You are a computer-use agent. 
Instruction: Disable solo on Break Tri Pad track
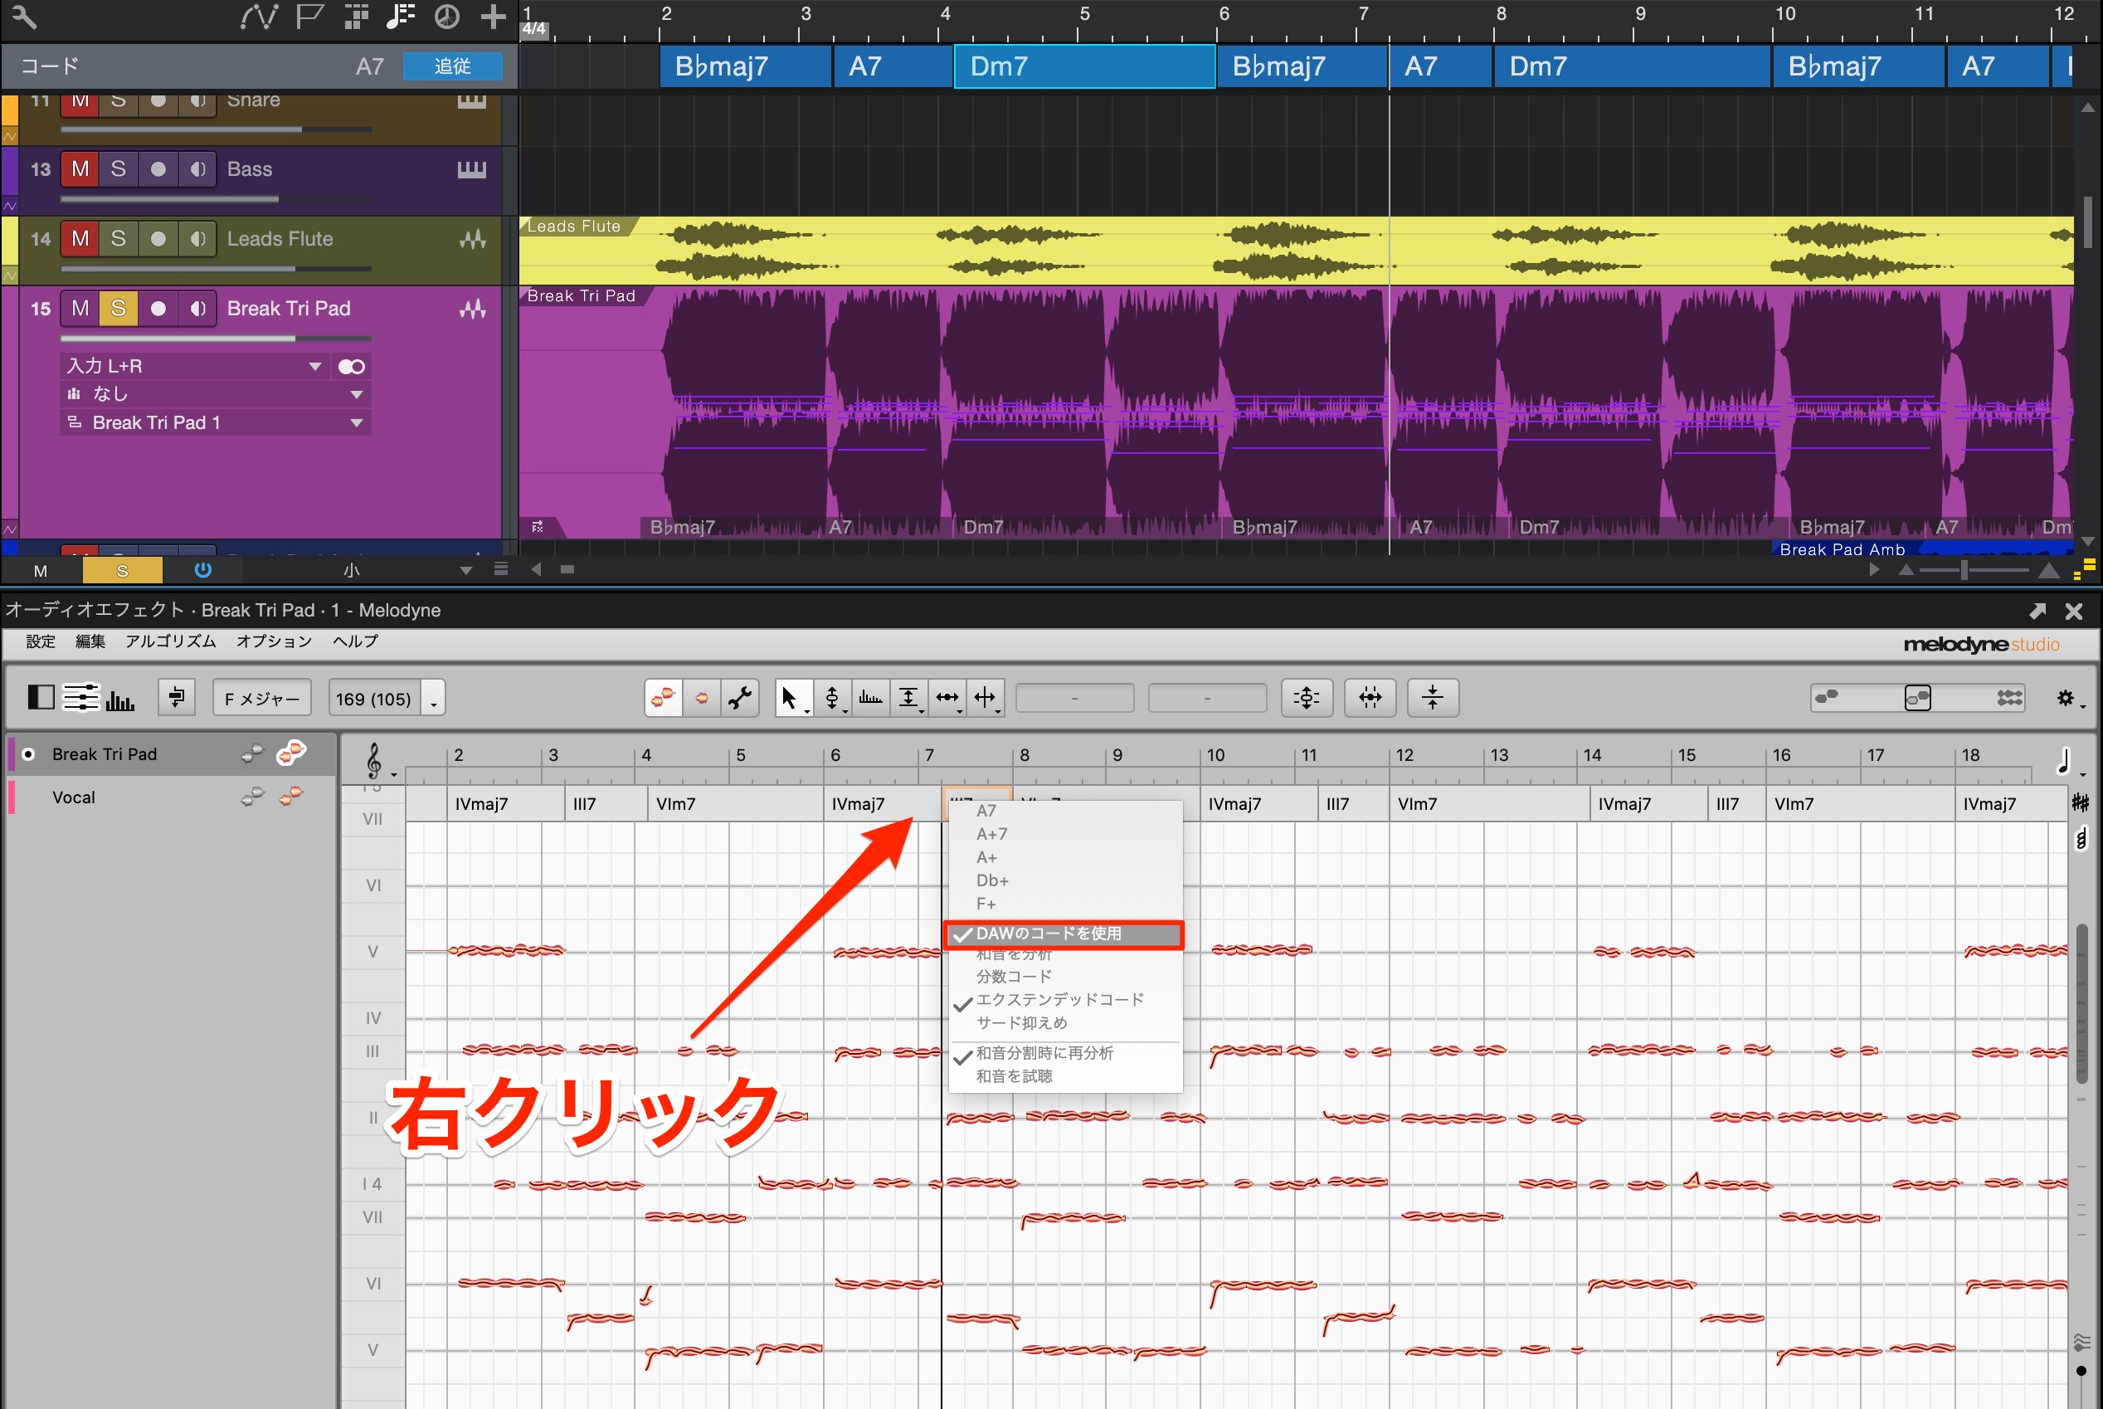tap(118, 310)
